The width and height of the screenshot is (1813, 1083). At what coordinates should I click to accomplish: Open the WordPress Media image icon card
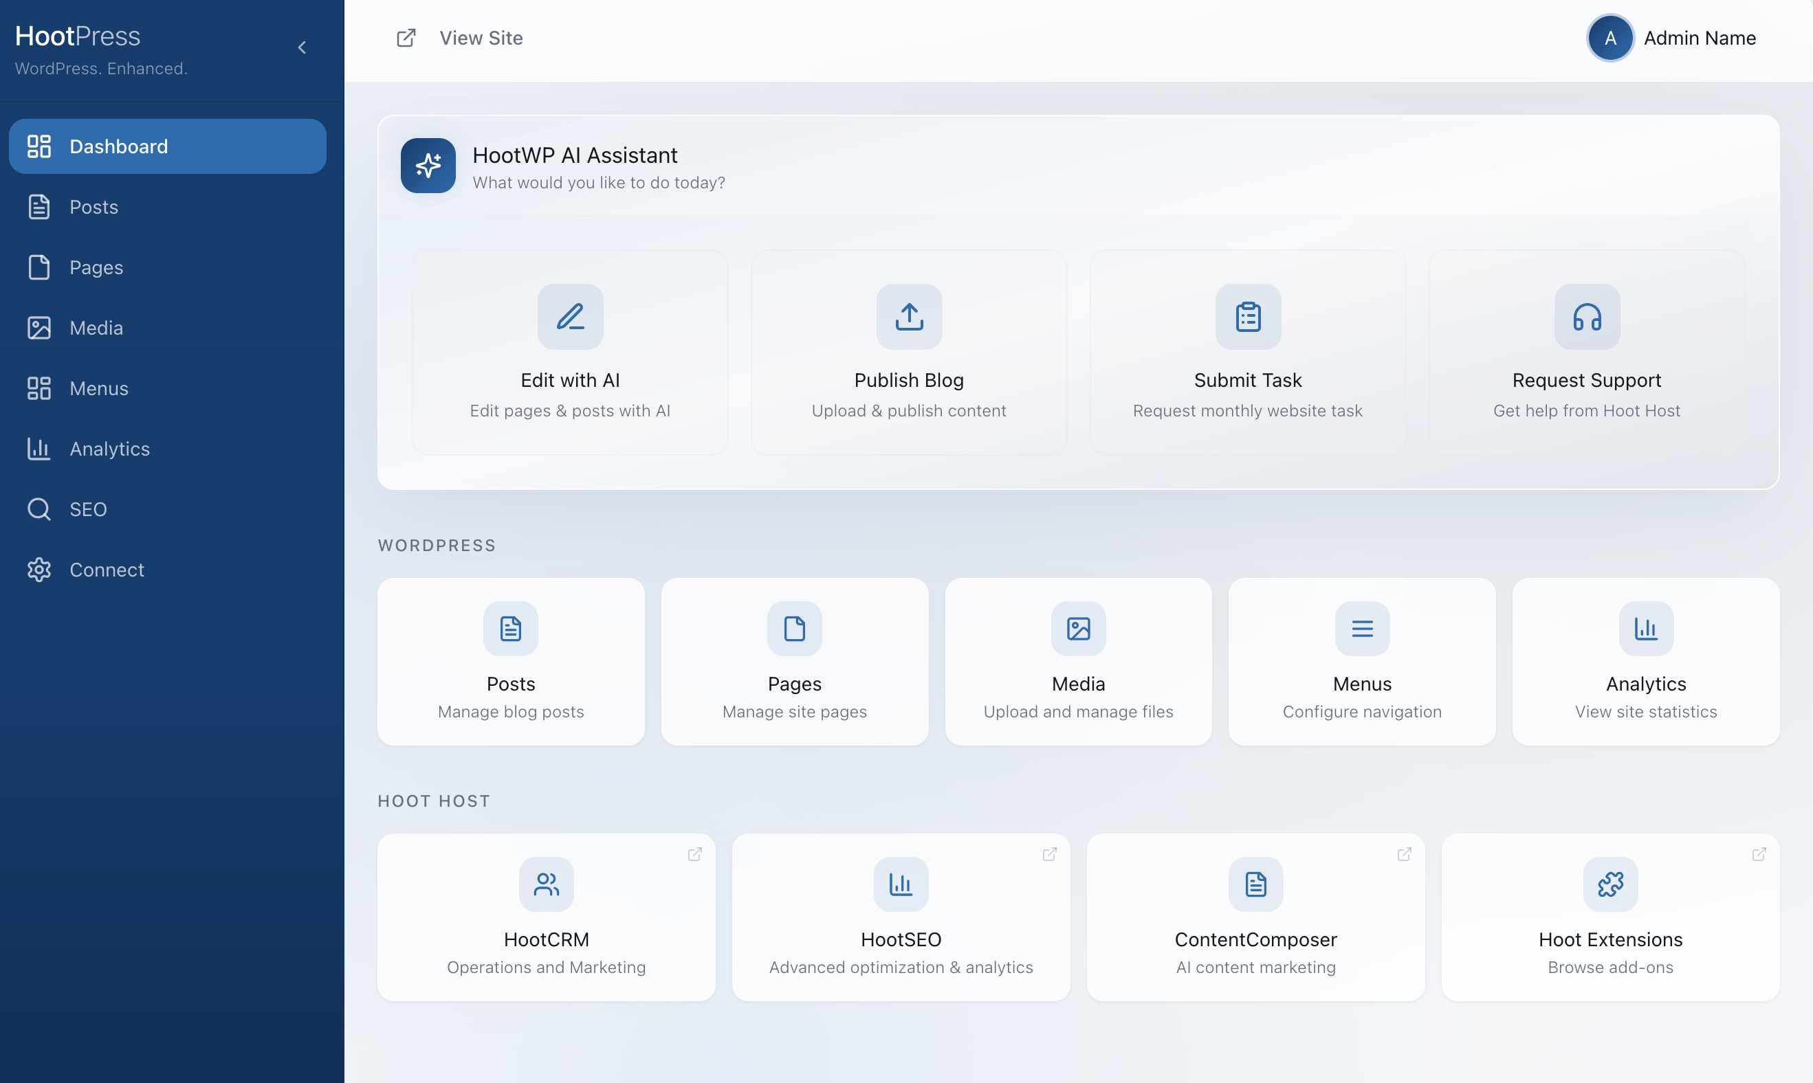[x=1078, y=628]
